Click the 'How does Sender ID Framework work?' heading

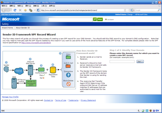point(87,52)
